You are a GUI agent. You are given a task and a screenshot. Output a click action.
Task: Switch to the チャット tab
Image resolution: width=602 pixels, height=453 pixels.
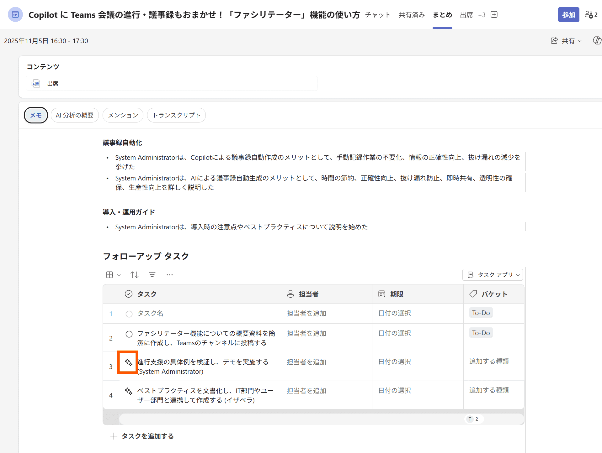pos(378,15)
